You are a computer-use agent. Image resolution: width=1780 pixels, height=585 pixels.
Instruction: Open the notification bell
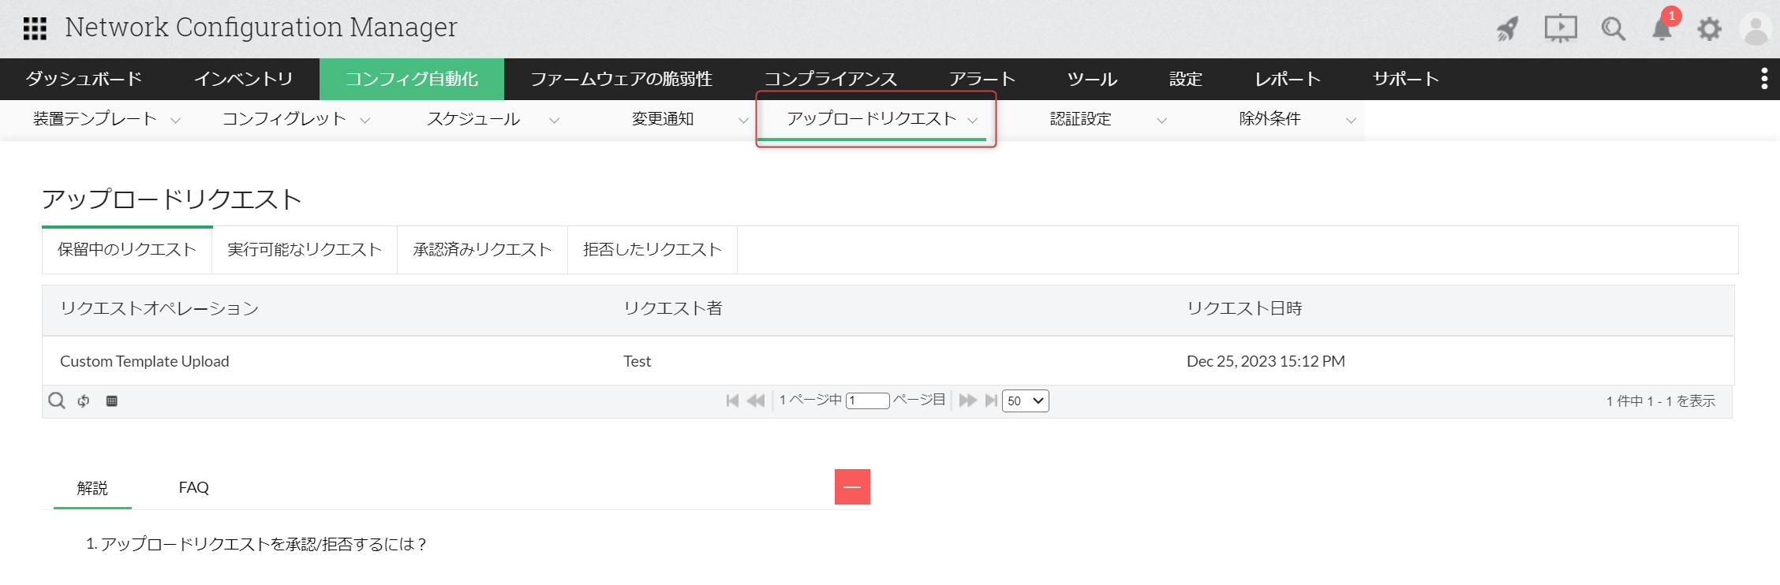[1662, 29]
